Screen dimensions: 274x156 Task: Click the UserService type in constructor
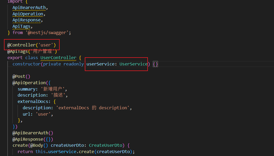pos(133,64)
